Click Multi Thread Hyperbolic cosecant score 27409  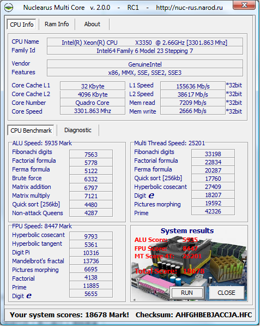tap(213, 187)
